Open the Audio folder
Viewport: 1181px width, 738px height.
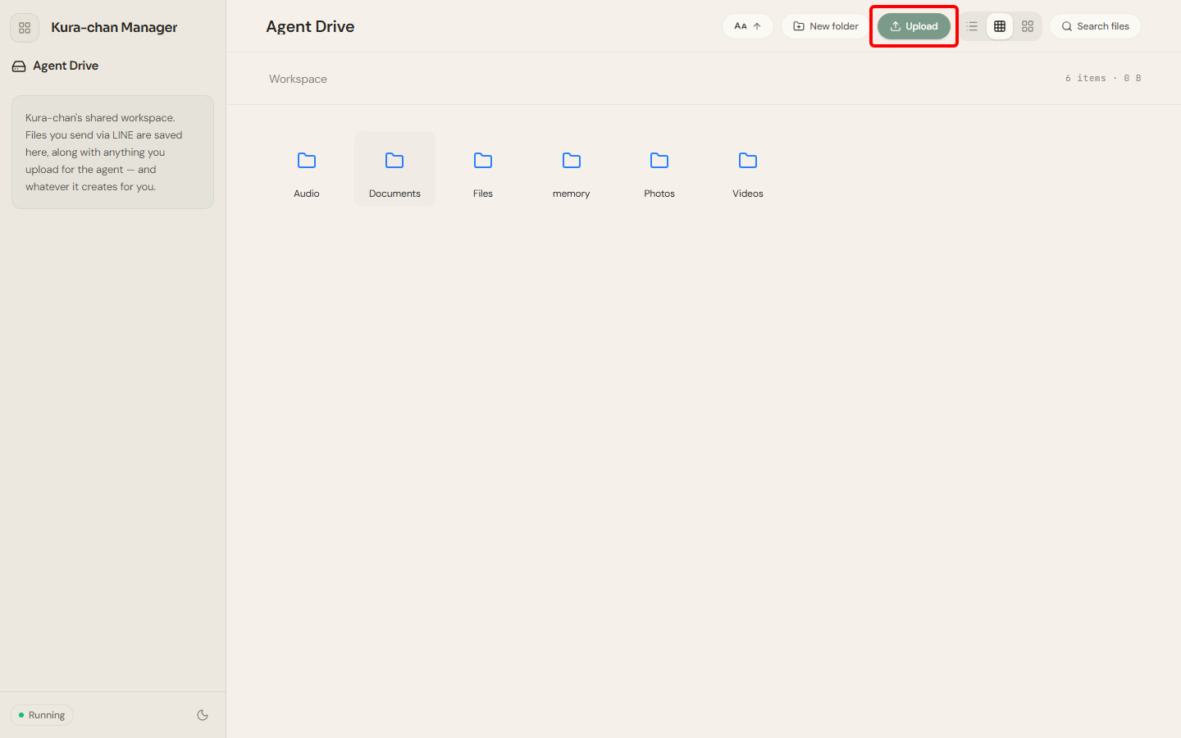[x=307, y=169]
